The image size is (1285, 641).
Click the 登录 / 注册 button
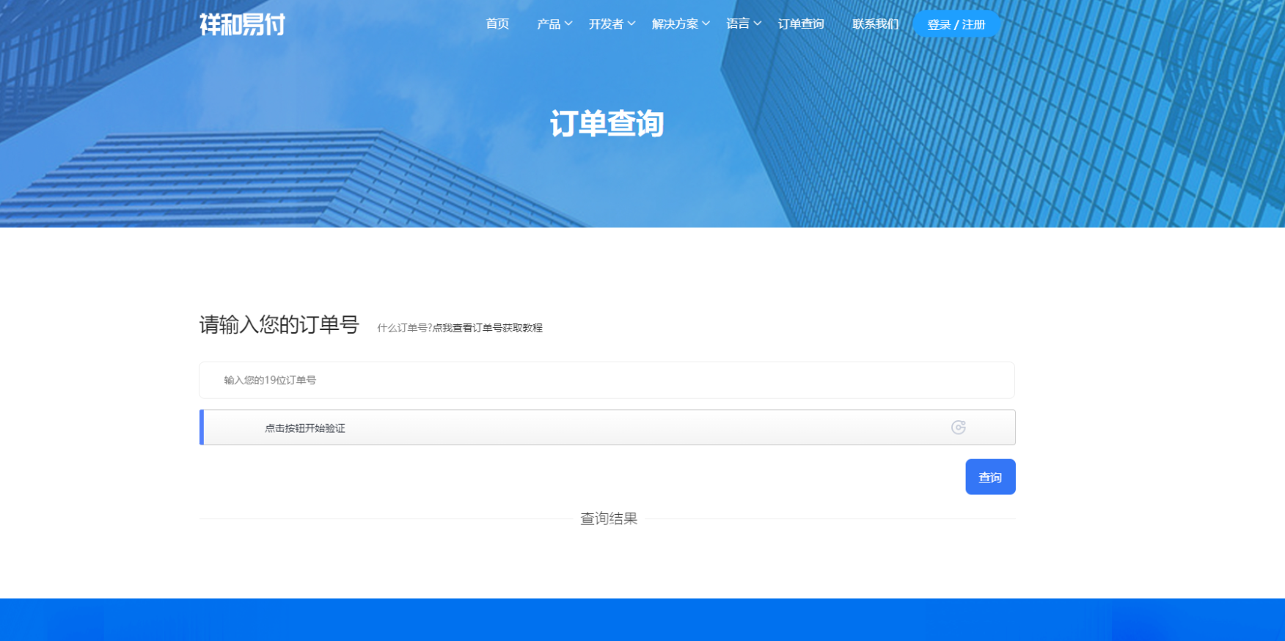[x=956, y=24]
